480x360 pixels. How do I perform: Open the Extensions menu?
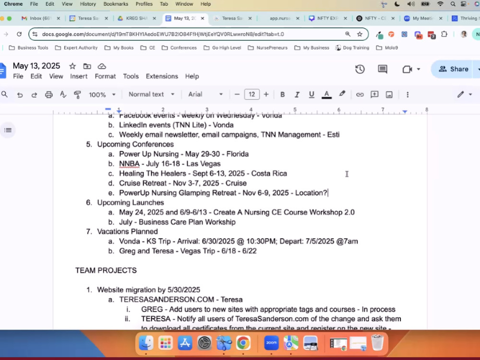[162, 76]
